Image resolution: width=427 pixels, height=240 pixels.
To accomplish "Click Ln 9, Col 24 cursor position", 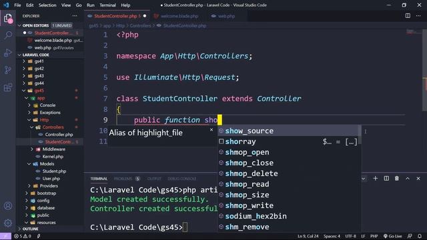I will [x=308, y=236].
